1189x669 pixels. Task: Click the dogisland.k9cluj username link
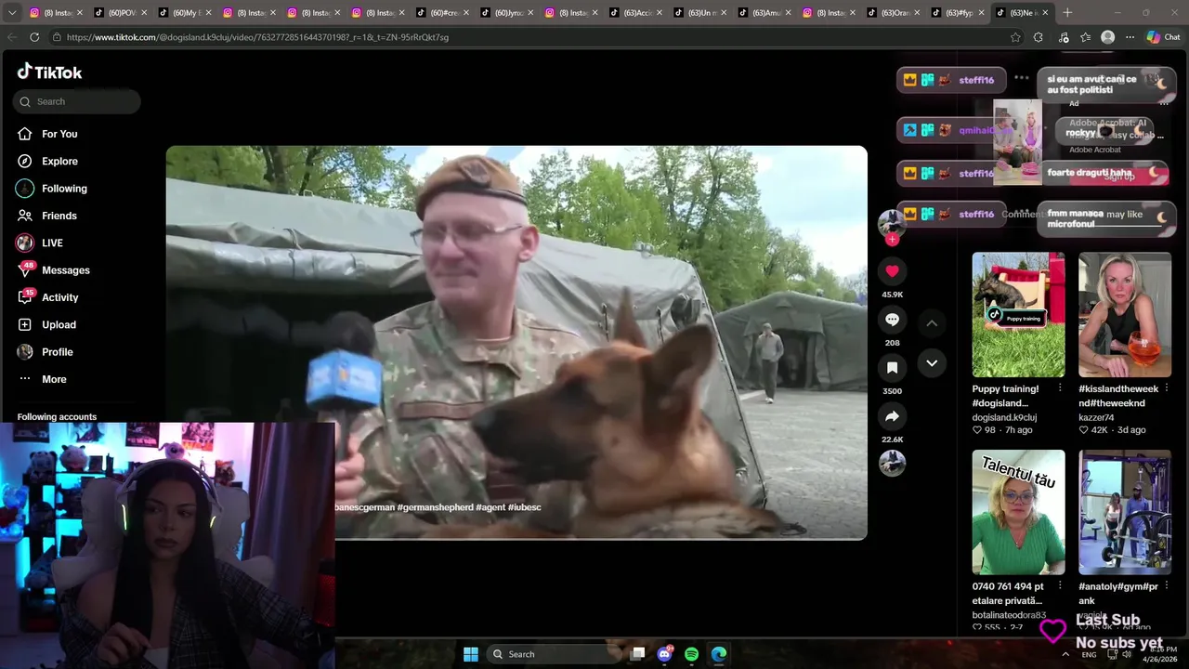(x=1004, y=417)
